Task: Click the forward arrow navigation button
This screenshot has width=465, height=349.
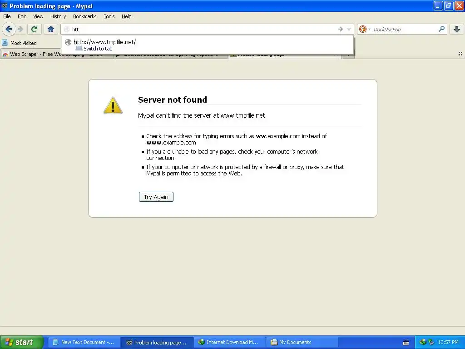Action: tap(20, 29)
